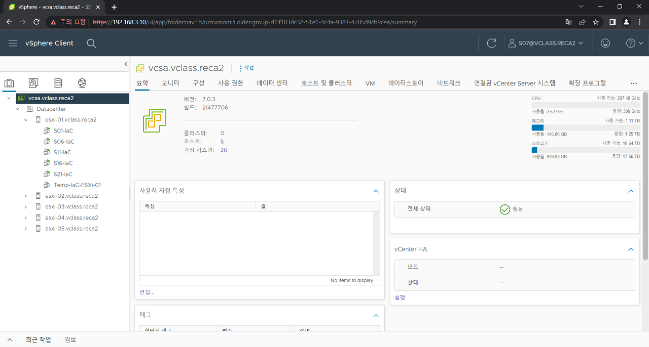Collapse the vcsa.vclass.reca2 tree node
The width and height of the screenshot is (649, 347).
(9, 98)
